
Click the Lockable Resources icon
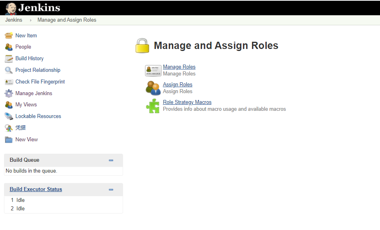coord(9,116)
